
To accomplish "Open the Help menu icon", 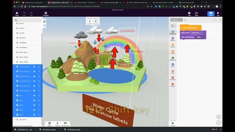I will point(189,14).
